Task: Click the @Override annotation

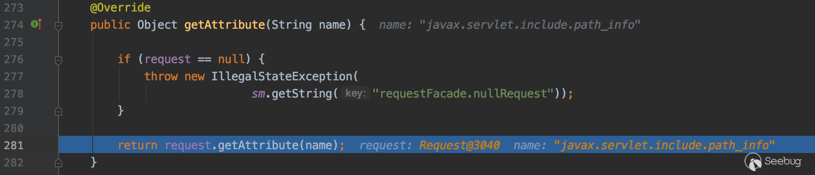Action: (120, 8)
